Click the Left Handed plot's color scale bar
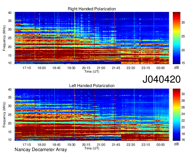Viewport: 188px width, 153px height. [x=176, y=115]
